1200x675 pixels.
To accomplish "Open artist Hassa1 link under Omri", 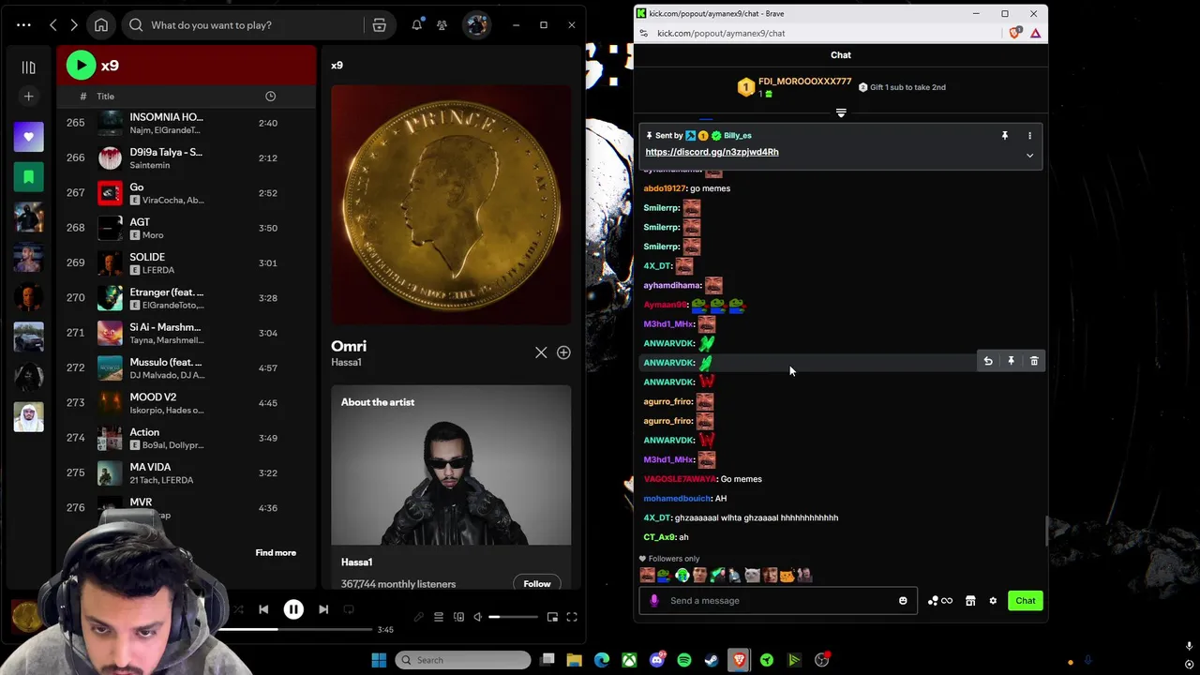I will (346, 363).
